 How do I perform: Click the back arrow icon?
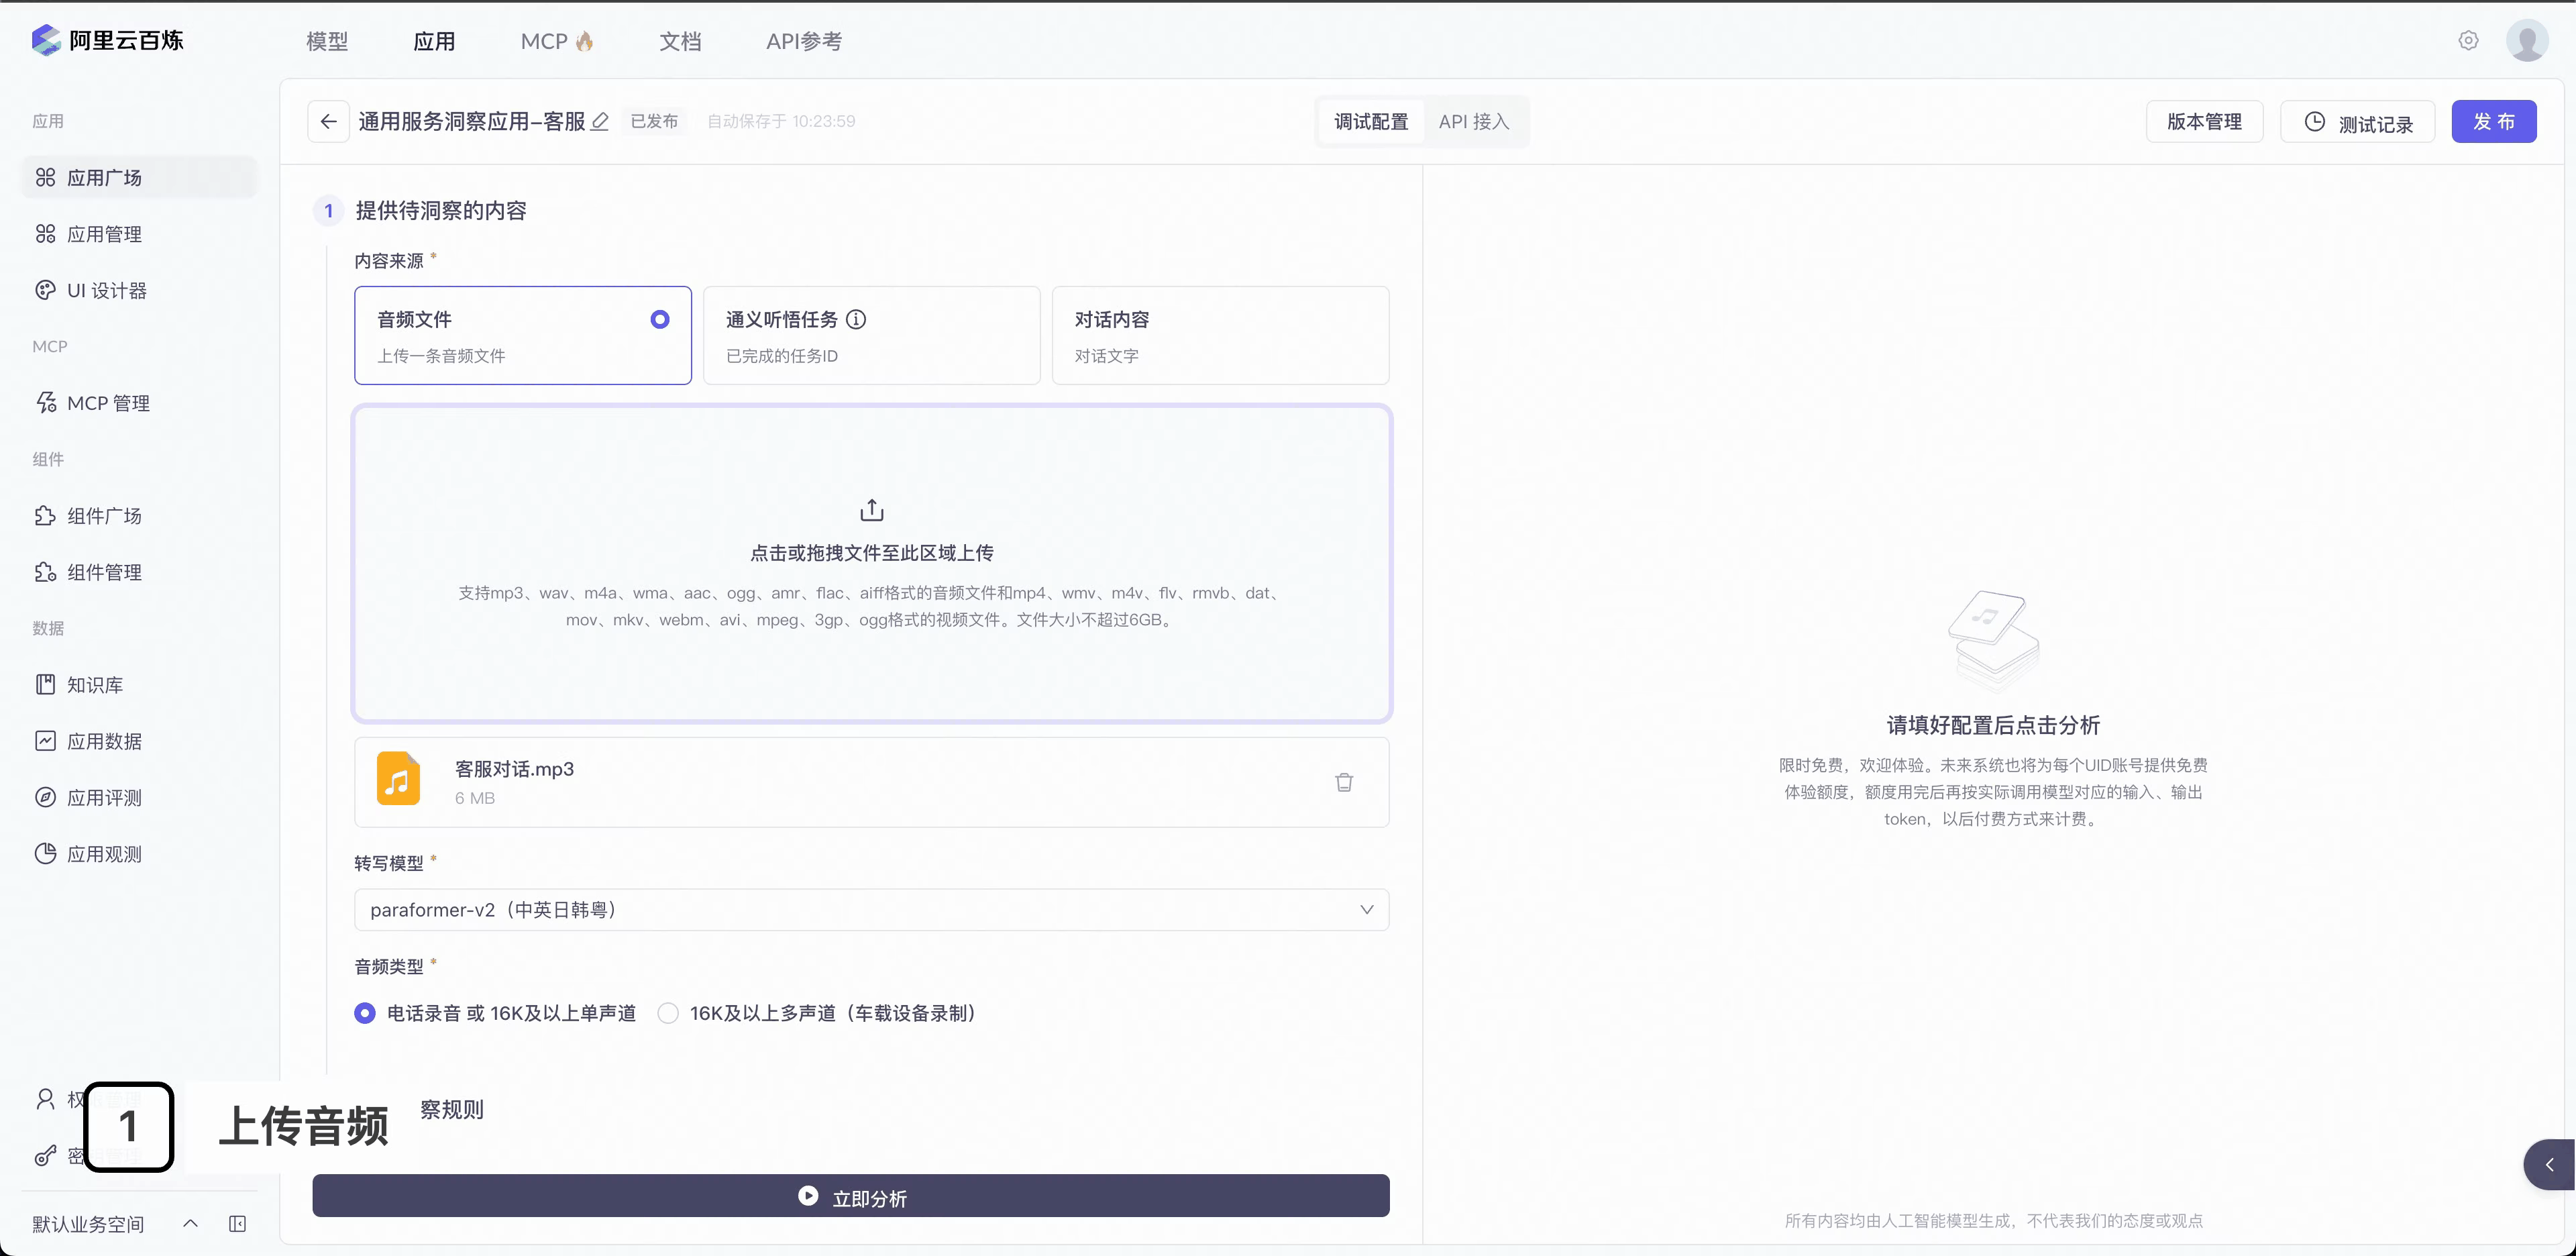tap(328, 121)
